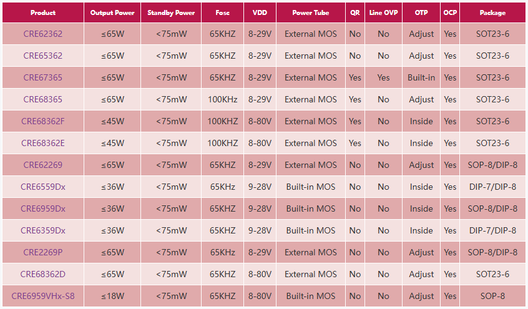Click the Product column header
This screenshot has width=528, height=309.
point(43,12)
